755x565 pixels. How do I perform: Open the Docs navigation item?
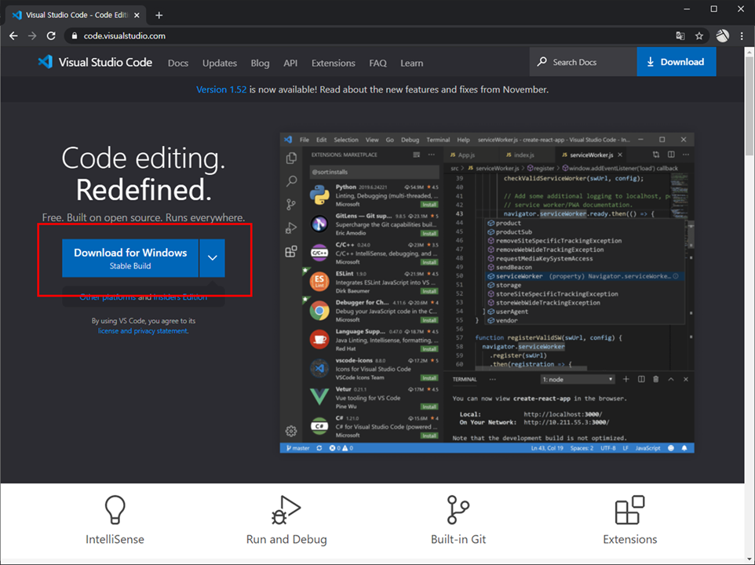pyautogui.click(x=178, y=63)
